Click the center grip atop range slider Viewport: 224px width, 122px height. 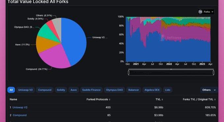pyautogui.click(x=171, y=69)
